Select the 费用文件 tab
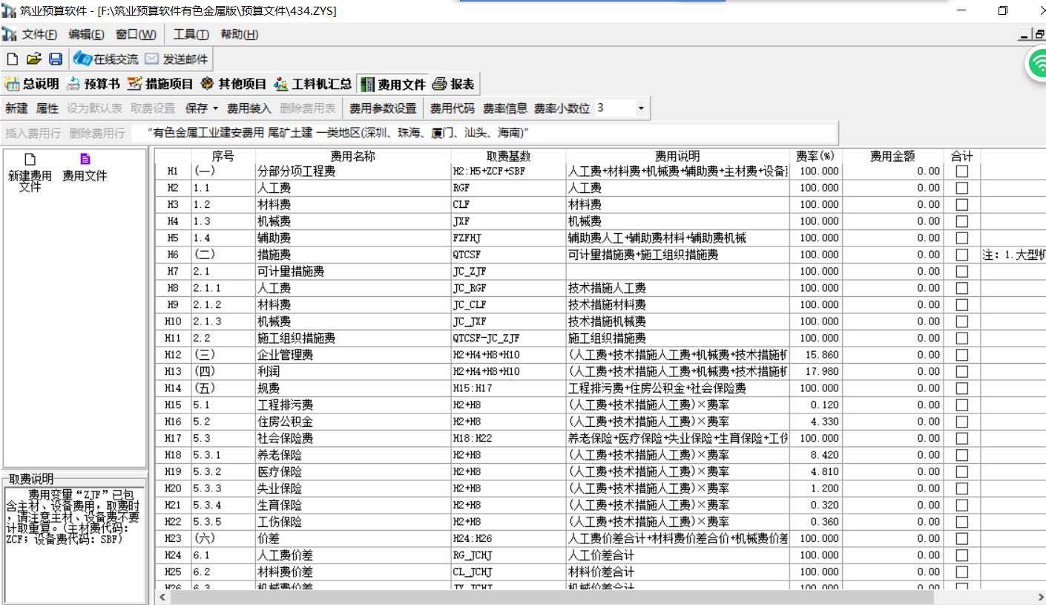This screenshot has height=605, width=1046. pyautogui.click(x=393, y=84)
